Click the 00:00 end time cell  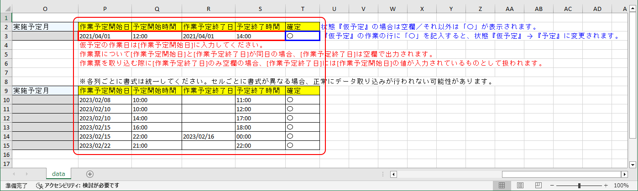261,136
